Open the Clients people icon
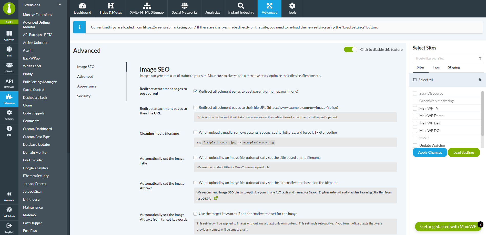486x235 pixels. click(9, 65)
